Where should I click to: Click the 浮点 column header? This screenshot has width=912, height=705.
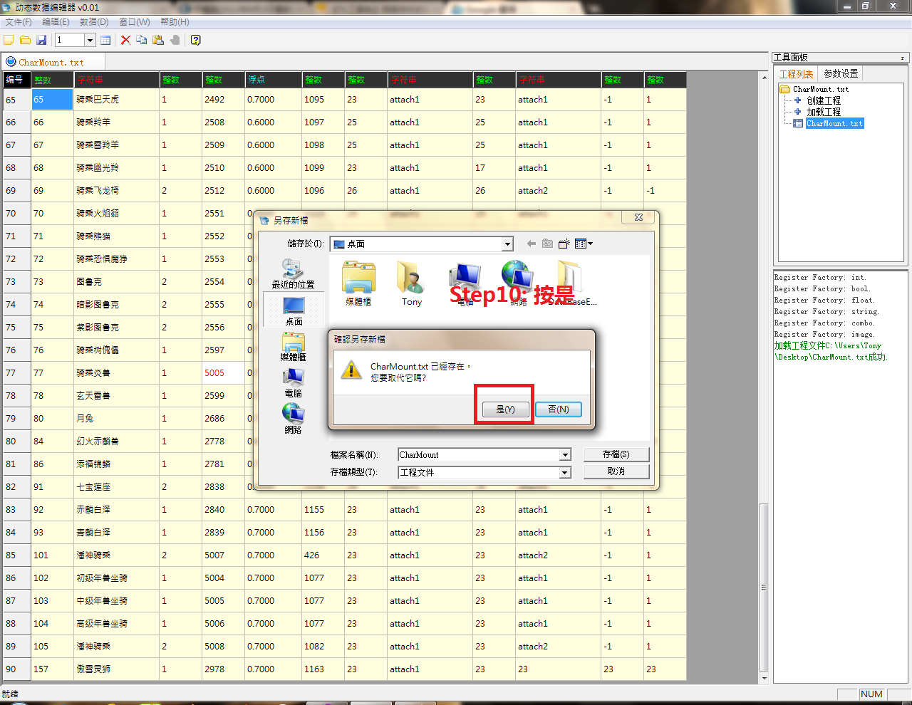(x=273, y=80)
